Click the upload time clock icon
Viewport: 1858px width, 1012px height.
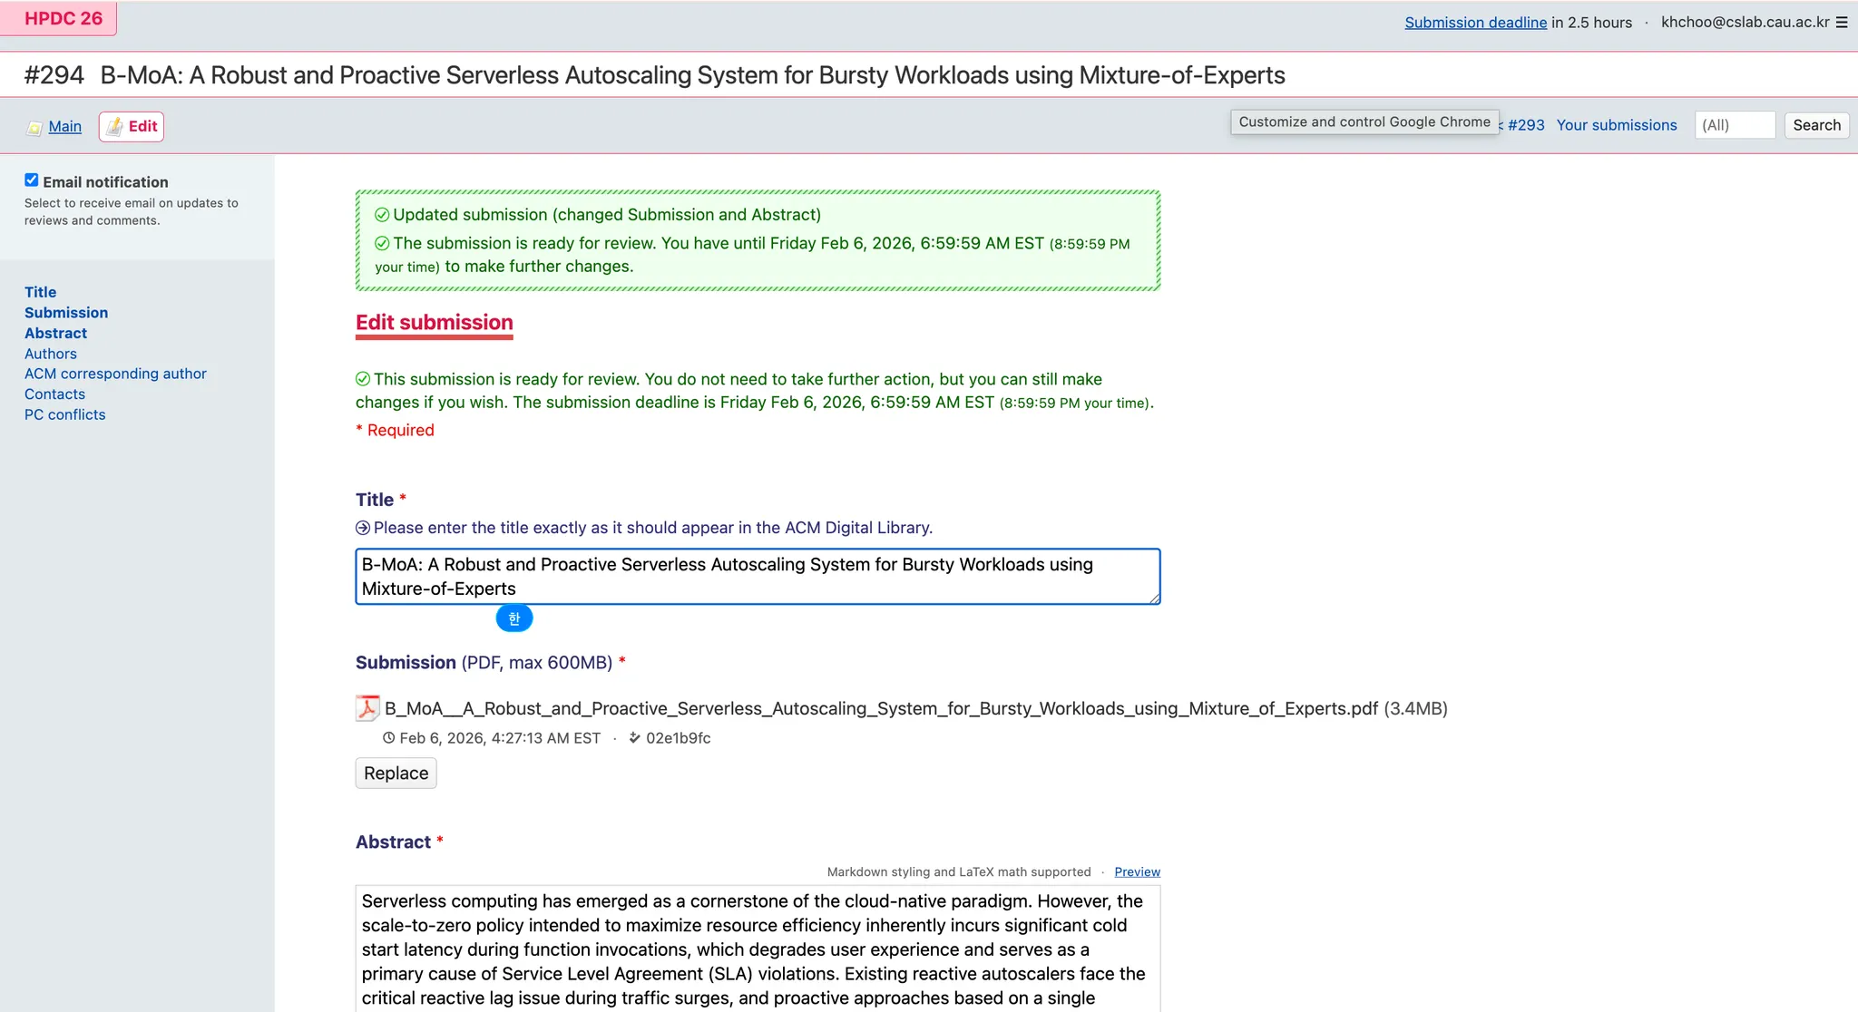pyautogui.click(x=388, y=738)
